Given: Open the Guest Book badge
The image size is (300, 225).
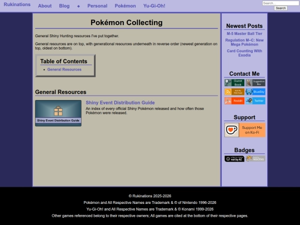Looking at the screenshot, I should pos(234,83).
